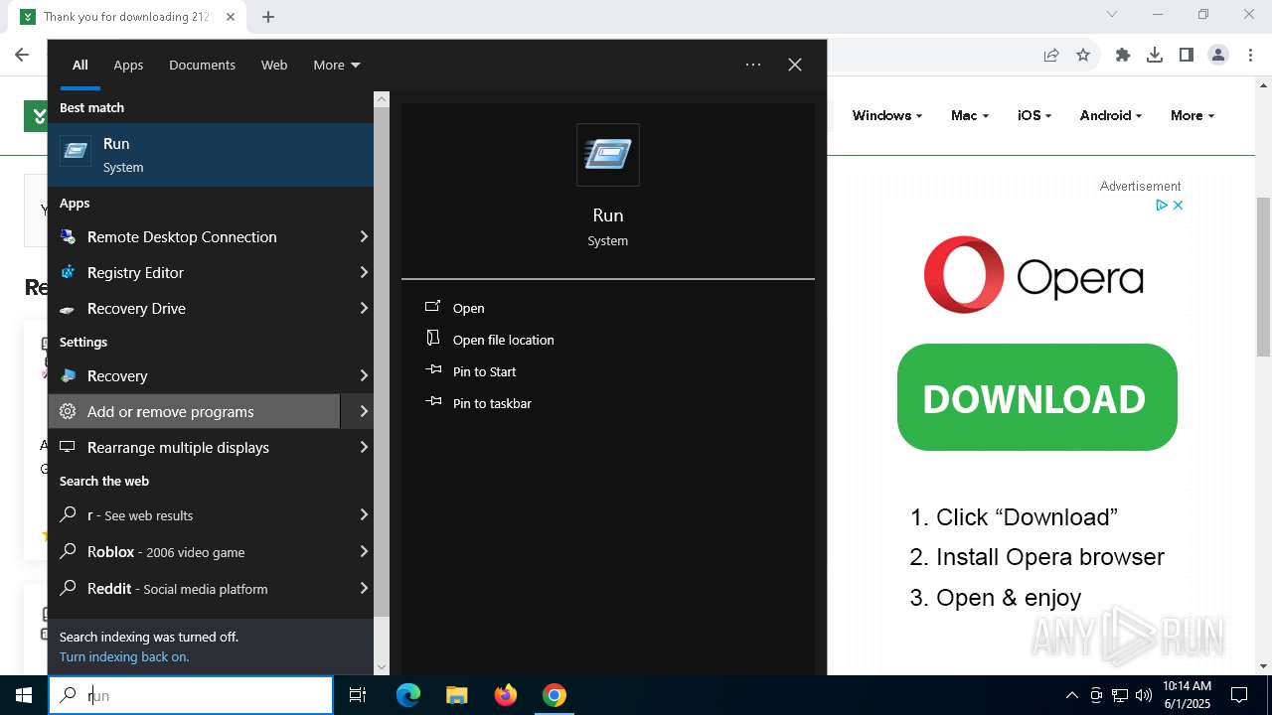Open search options ellipsis menu
1272x715 pixels.
753,65
